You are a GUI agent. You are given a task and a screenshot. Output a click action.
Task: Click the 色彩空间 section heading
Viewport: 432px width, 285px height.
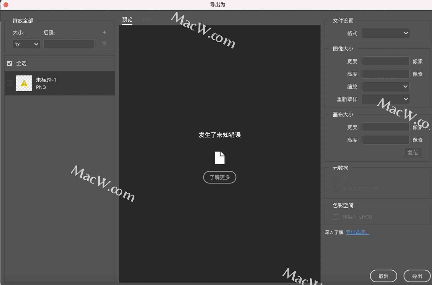pyautogui.click(x=343, y=206)
